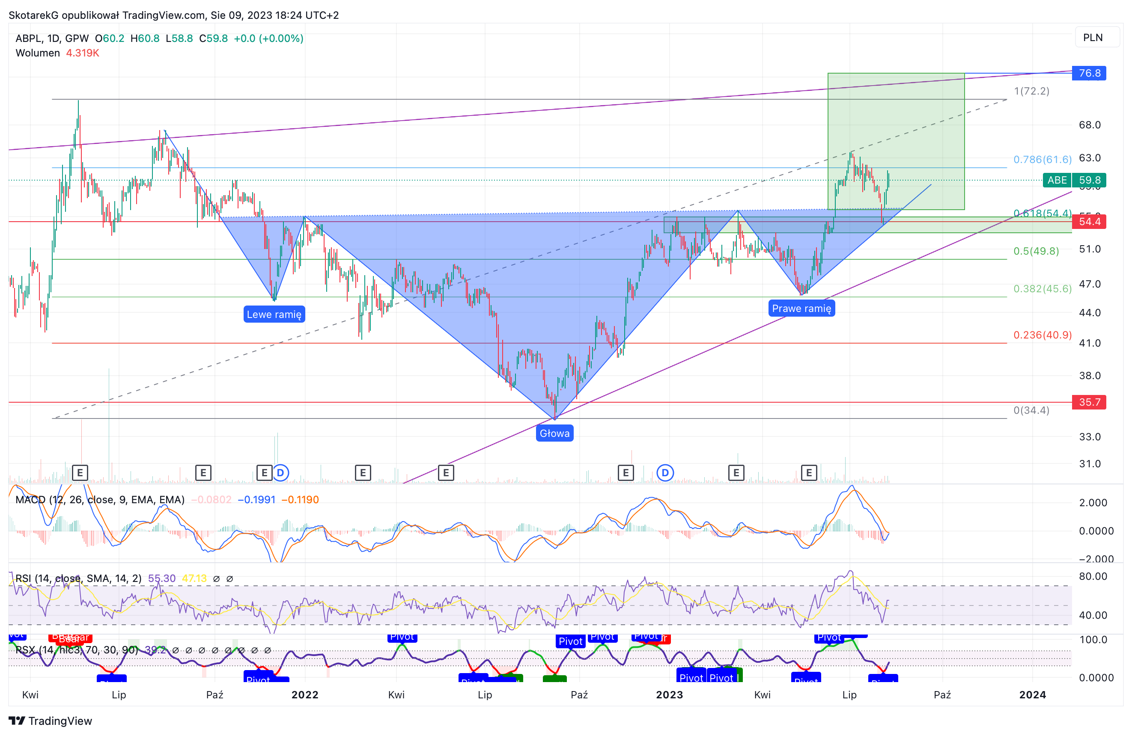Select the 'Prawe ramię' pattern label

[x=801, y=308]
